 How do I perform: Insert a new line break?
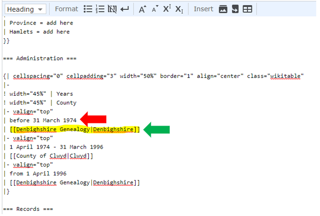[124, 9]
